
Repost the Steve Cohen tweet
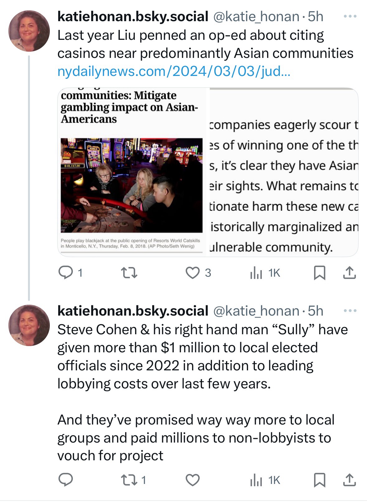point(129,480)
